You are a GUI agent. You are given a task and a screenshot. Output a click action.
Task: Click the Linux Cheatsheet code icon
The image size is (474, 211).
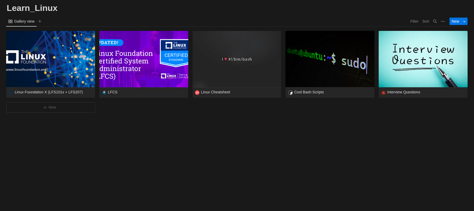(x=197, y=93)
